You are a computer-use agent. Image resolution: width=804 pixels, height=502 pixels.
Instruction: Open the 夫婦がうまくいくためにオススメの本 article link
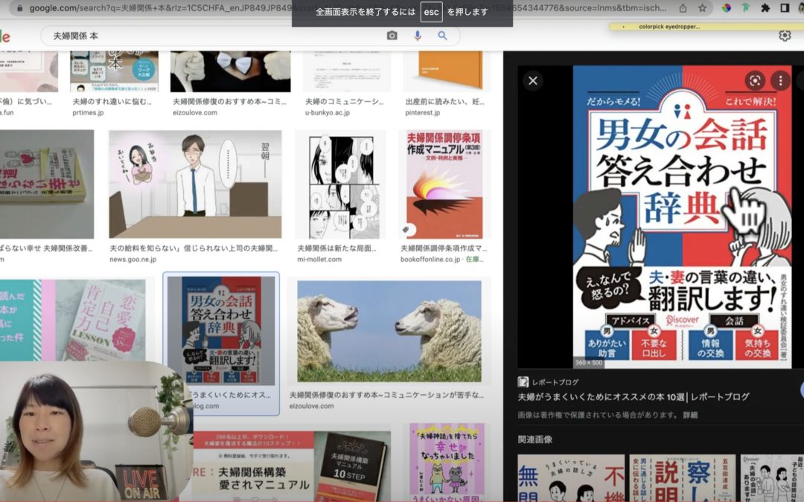tap(633, 395)
